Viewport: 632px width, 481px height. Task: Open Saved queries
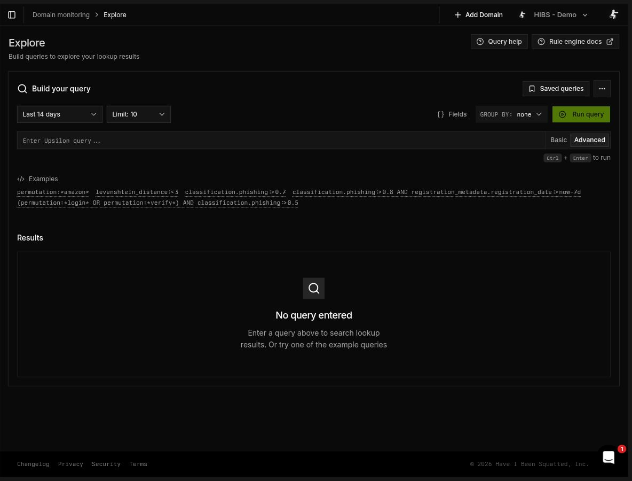556,89
